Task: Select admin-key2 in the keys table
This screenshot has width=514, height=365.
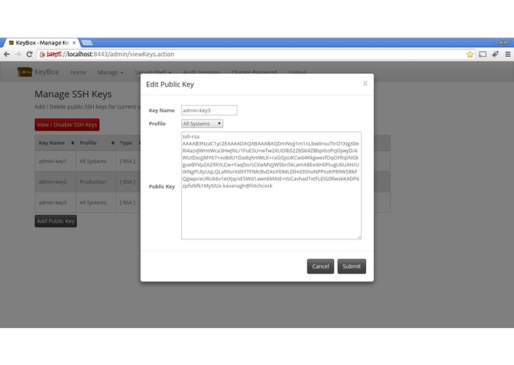Action: point(53,182)
